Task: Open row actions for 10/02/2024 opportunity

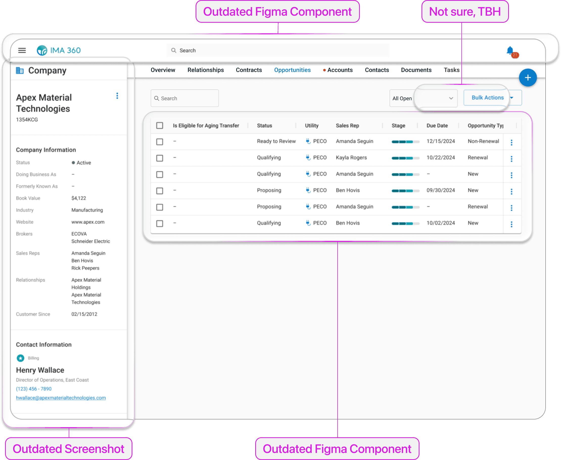Action: pyautogui.click(x=511, y=224)
